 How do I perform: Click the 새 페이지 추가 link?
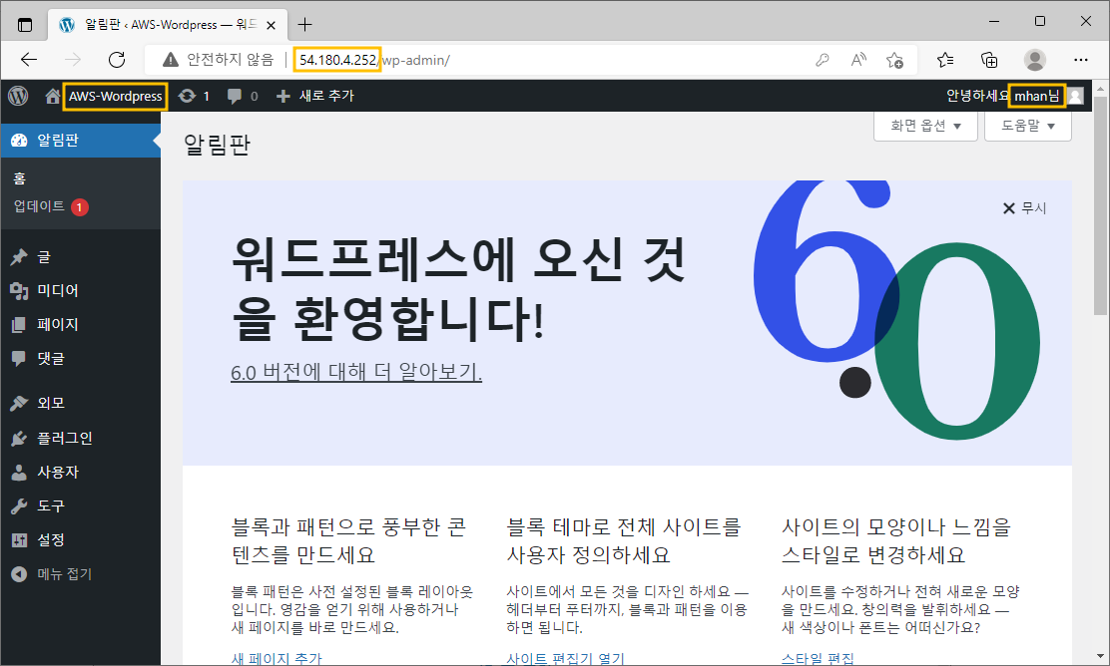click(277, 658)
